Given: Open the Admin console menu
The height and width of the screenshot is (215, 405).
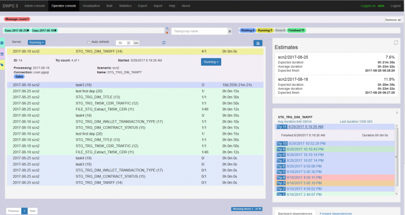Looking at the screenshot, I should [34, 6].
